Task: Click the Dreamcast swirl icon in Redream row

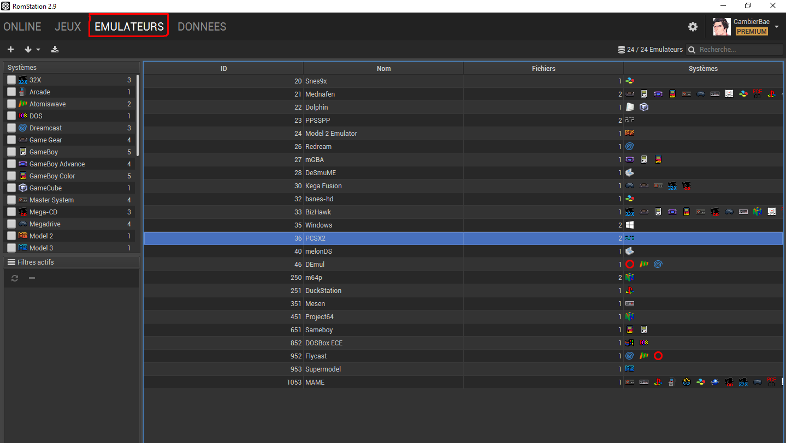Action: tap(630, 147)
